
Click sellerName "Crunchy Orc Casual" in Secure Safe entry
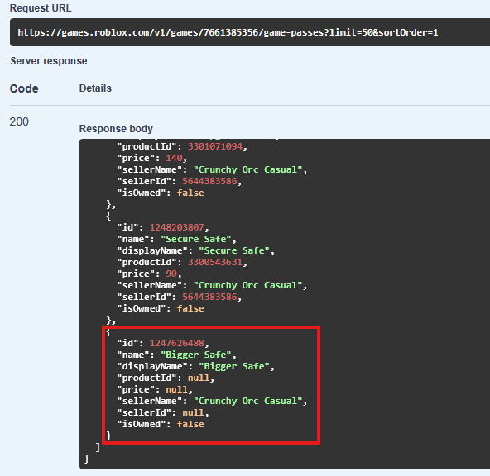[247, 285]
